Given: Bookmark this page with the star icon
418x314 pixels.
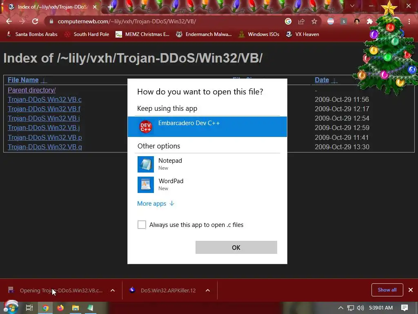Looking at the screenshot, I should point(314,21).
